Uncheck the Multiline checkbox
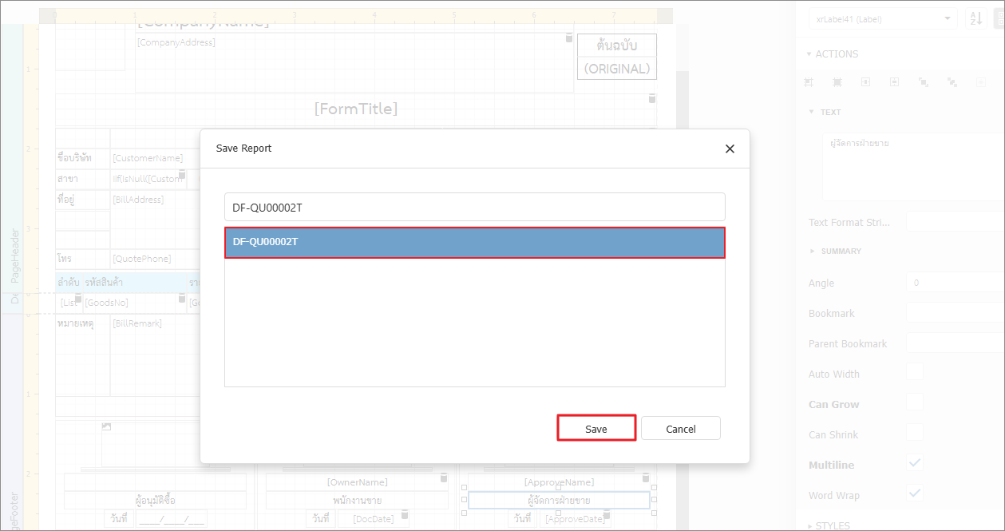Viewport: 1005px width, 531px height. tap(915, 462)
